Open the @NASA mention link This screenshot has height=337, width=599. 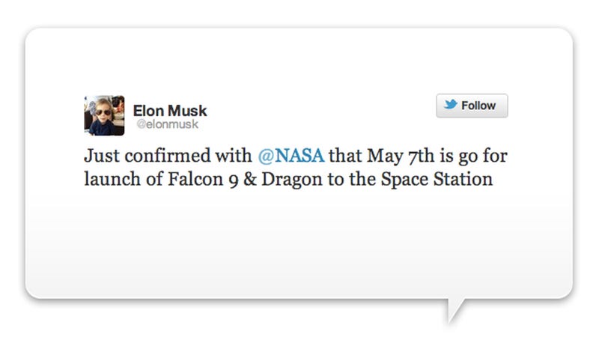pyautogui.click(x=291, y=156)
